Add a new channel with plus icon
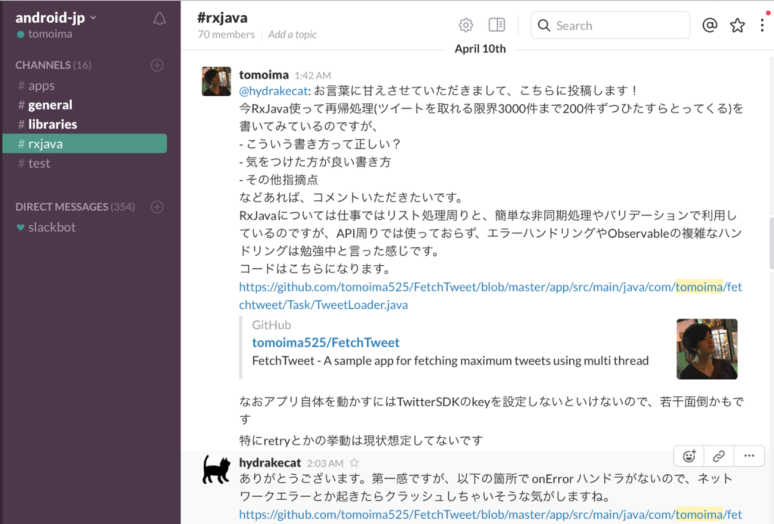The width and height of the screenshot is (774, 524). (157, 65)
